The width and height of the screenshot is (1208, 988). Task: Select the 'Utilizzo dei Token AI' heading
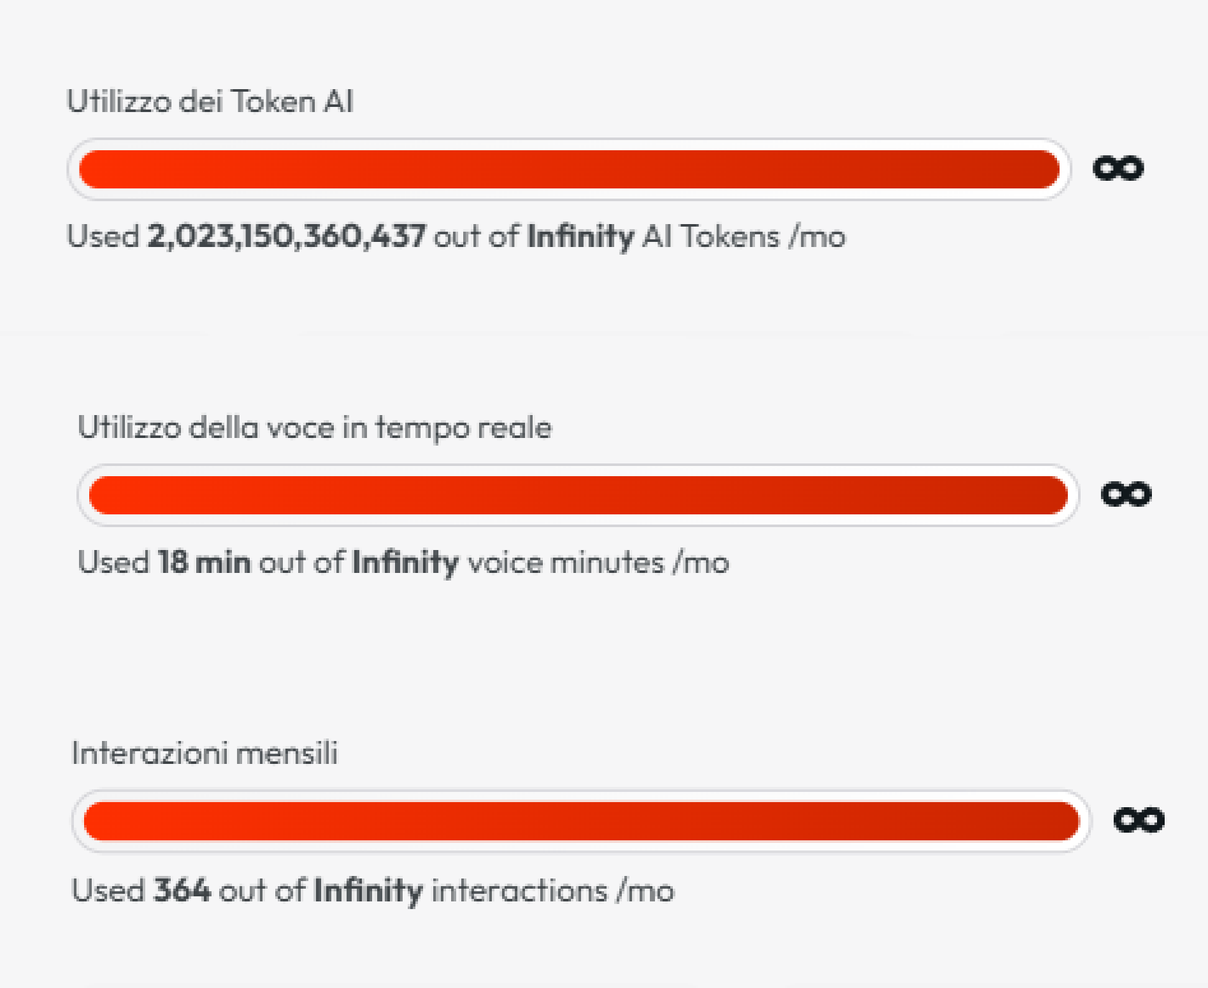210,102
